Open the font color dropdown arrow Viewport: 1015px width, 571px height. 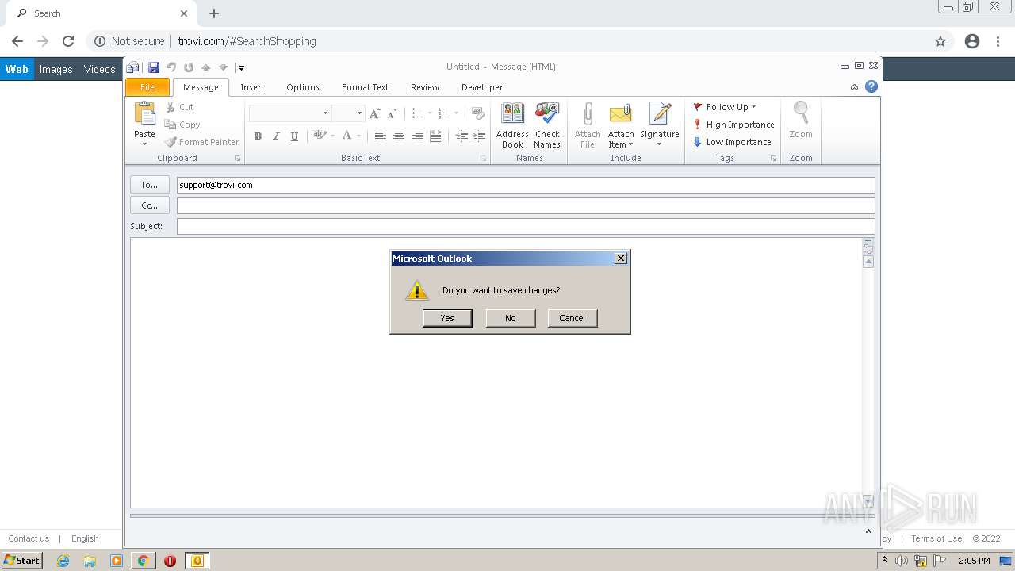(x=358, y=136)
